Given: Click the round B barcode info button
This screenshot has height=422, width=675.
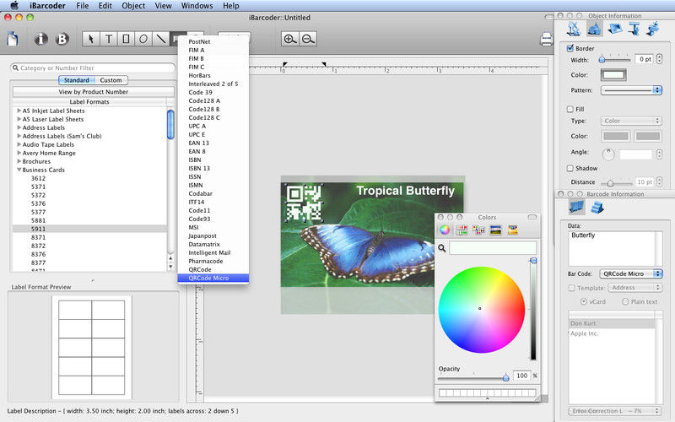Looking at the screenshot, I should pyautogui.click(x=62, y=39).
